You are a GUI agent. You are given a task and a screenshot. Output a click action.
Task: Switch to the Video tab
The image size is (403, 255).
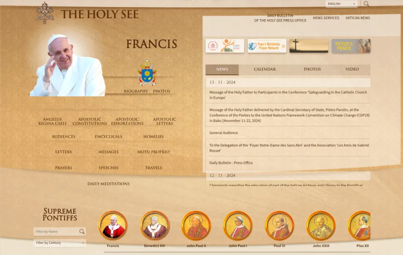352,69
